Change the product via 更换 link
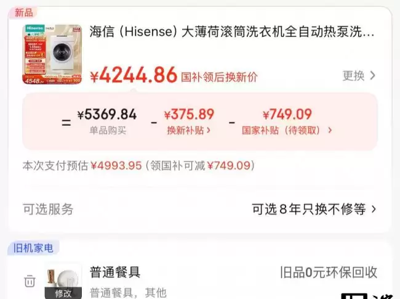 [x=359, y=75]
